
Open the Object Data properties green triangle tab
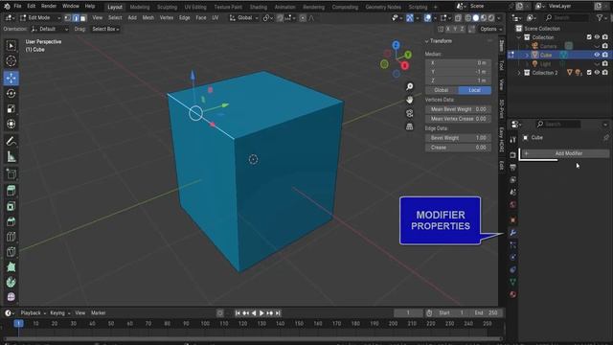513,282
